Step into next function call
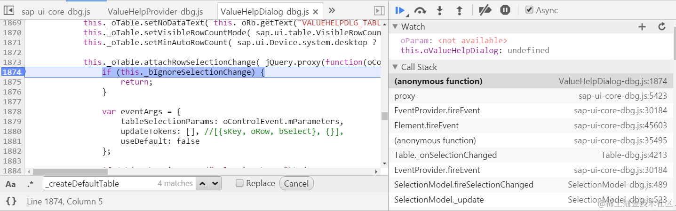Screen dimensions: 676x211 pos(440,10)
